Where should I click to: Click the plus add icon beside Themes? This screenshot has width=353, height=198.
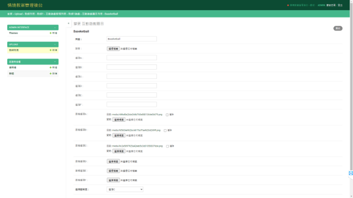pyautogui.click(x=50, y=33)
